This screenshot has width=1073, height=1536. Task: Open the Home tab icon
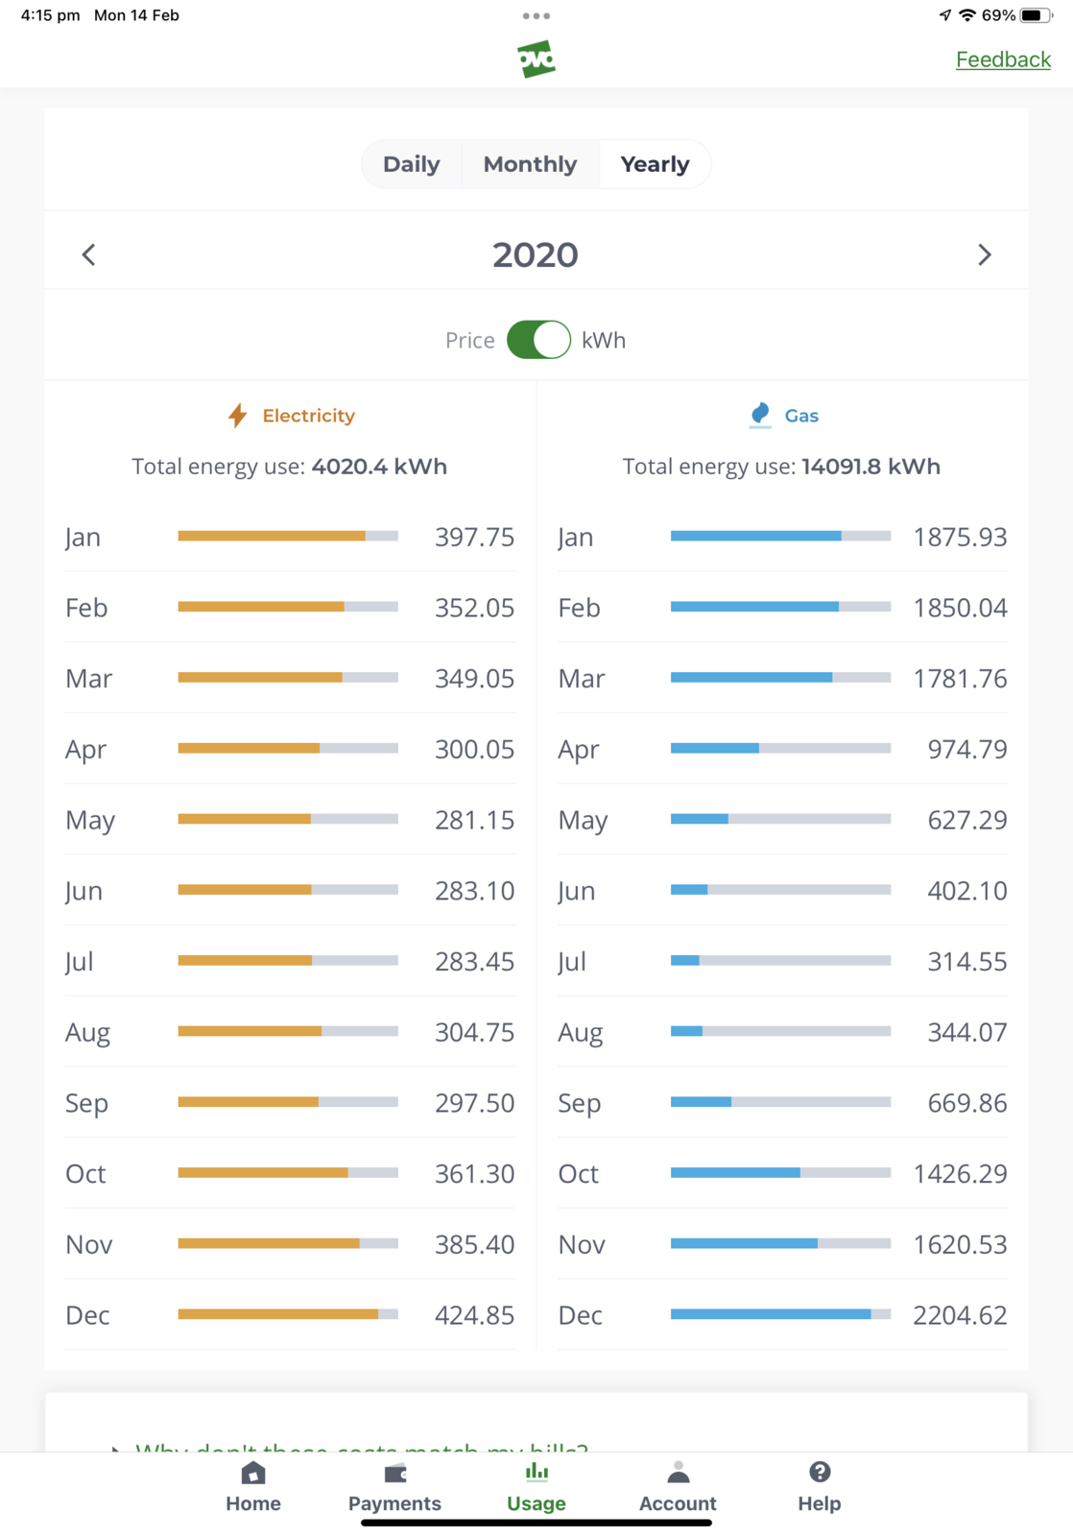coord(253,1473)
